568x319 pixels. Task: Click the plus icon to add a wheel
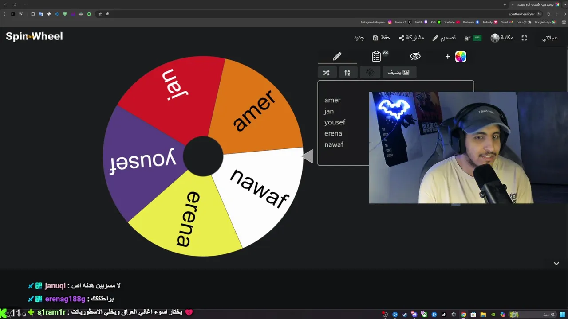point(447,57)
